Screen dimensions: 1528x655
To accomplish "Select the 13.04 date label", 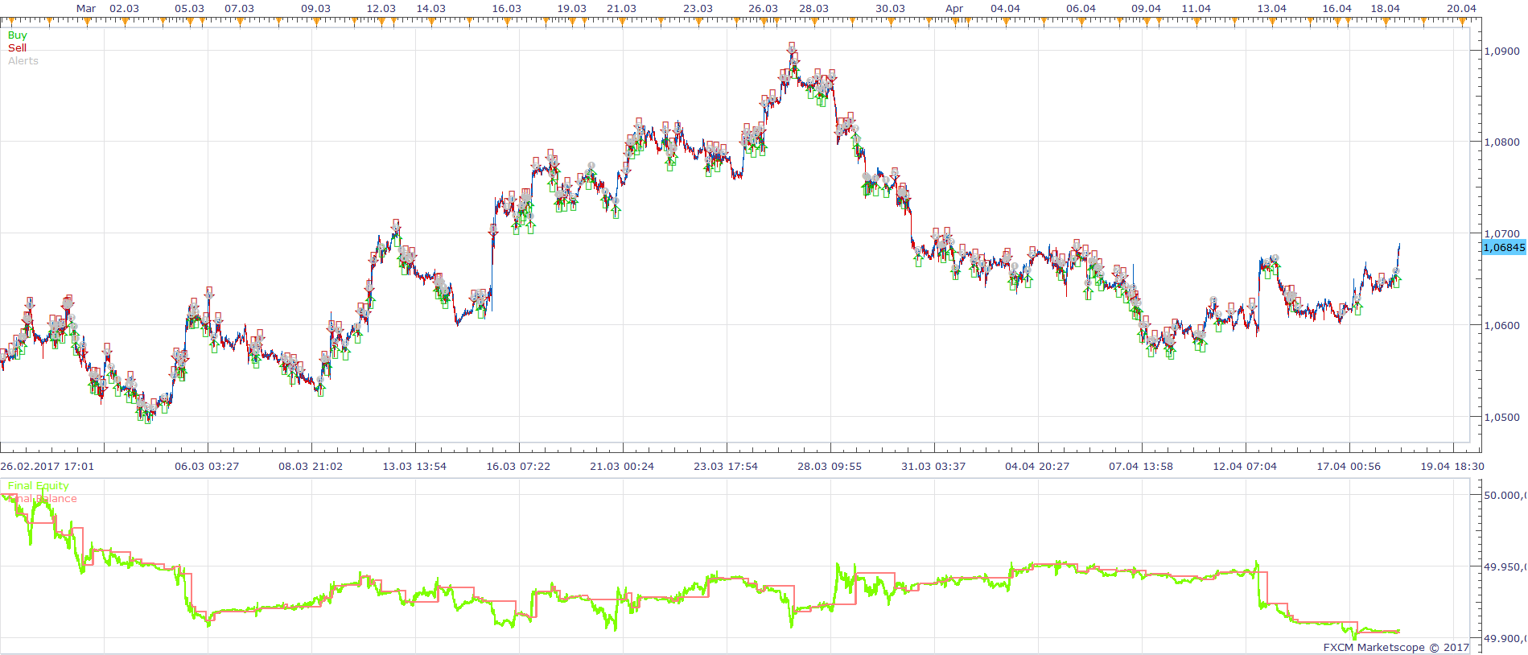I will [1271, 9].
